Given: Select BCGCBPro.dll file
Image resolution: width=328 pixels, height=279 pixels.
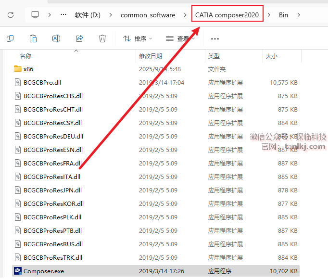Looking at the screenshot, I should (42, 82).
